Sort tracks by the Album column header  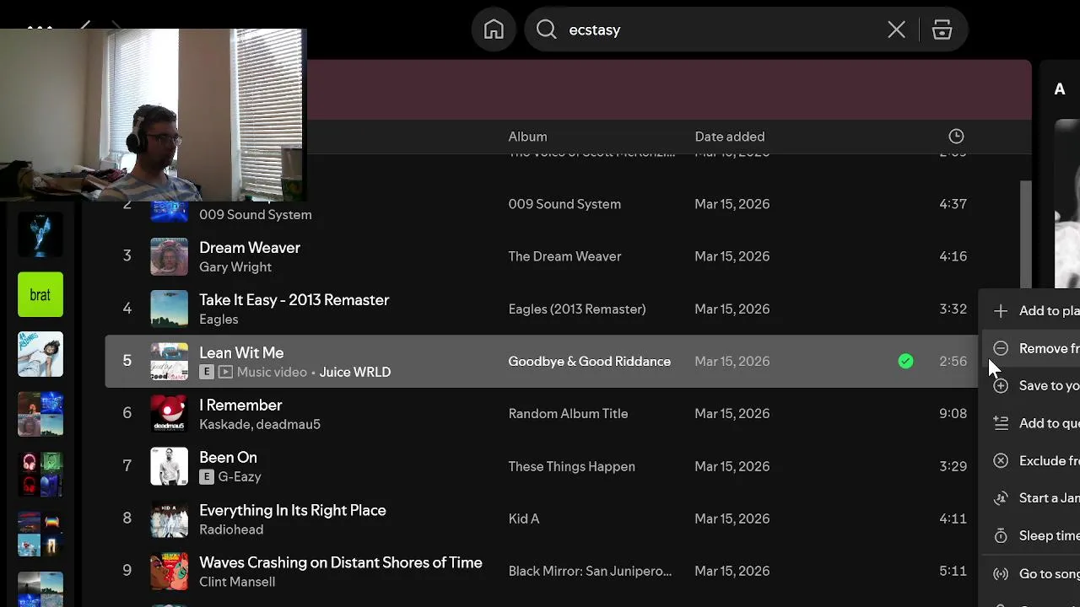click(x=527, y=137)
